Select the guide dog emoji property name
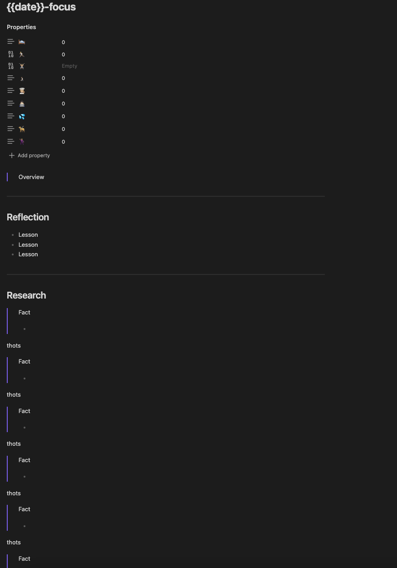 [22, 129]
